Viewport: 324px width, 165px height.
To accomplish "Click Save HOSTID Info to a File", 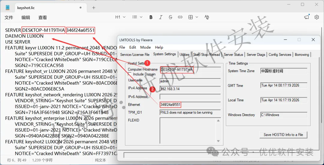I will pos(283,135).
